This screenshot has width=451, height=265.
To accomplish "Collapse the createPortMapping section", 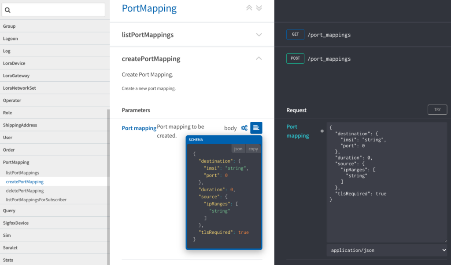I will (259, 58).
